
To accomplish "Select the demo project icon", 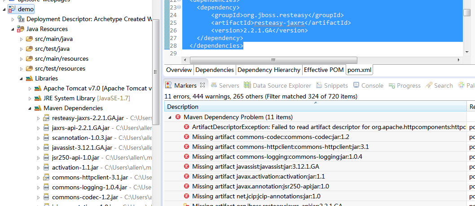I will tap(12, 9).
